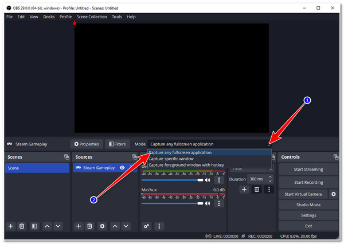344x244 pixels.
Task: Toggle Steam Gameplay source visibility eye
Action: coord(122,168)
